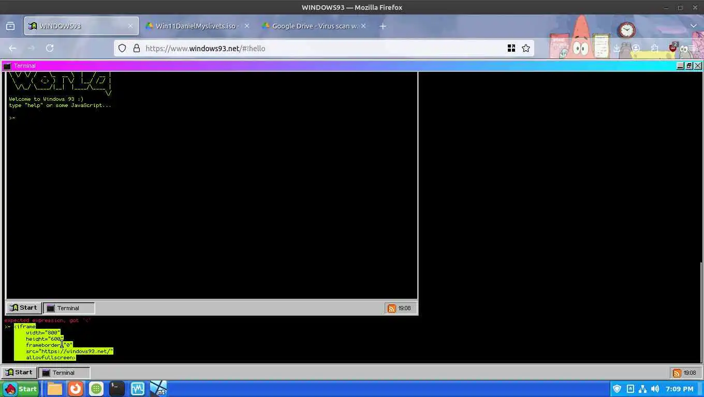This screenshot has width=704, height=397.
Task: Open the Firefox hamburger menu
Action: pyautogui.click(x=692, y=48)
